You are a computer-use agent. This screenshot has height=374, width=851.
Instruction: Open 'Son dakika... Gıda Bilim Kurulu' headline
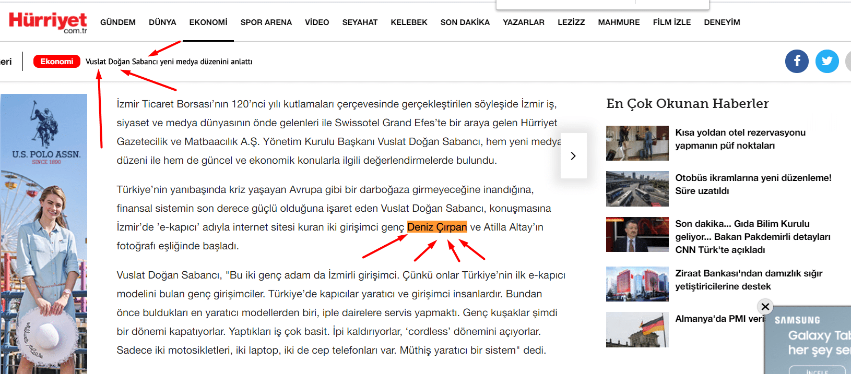[753, 237]
